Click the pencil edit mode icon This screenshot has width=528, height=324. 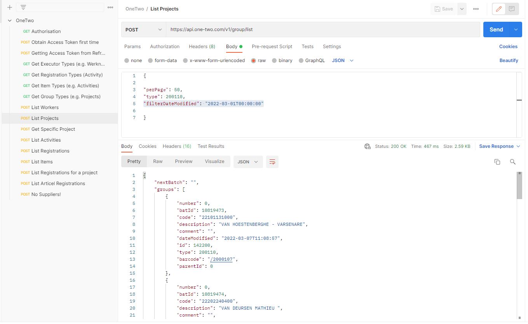(499, 9)
